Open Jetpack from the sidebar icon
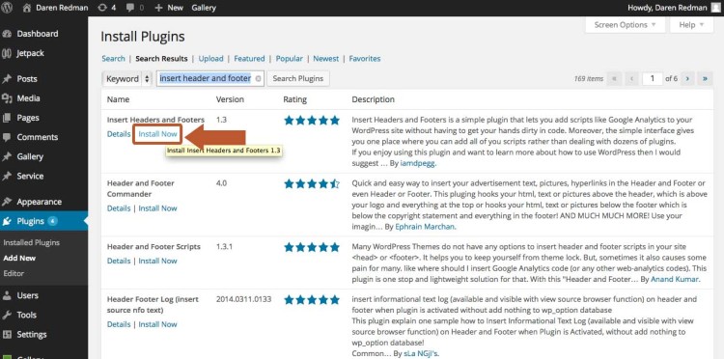Screen dimensions: 724x359 7,53
